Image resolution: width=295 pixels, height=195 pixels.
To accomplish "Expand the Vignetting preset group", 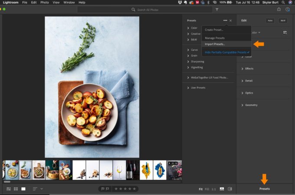I will pos(195,68).
